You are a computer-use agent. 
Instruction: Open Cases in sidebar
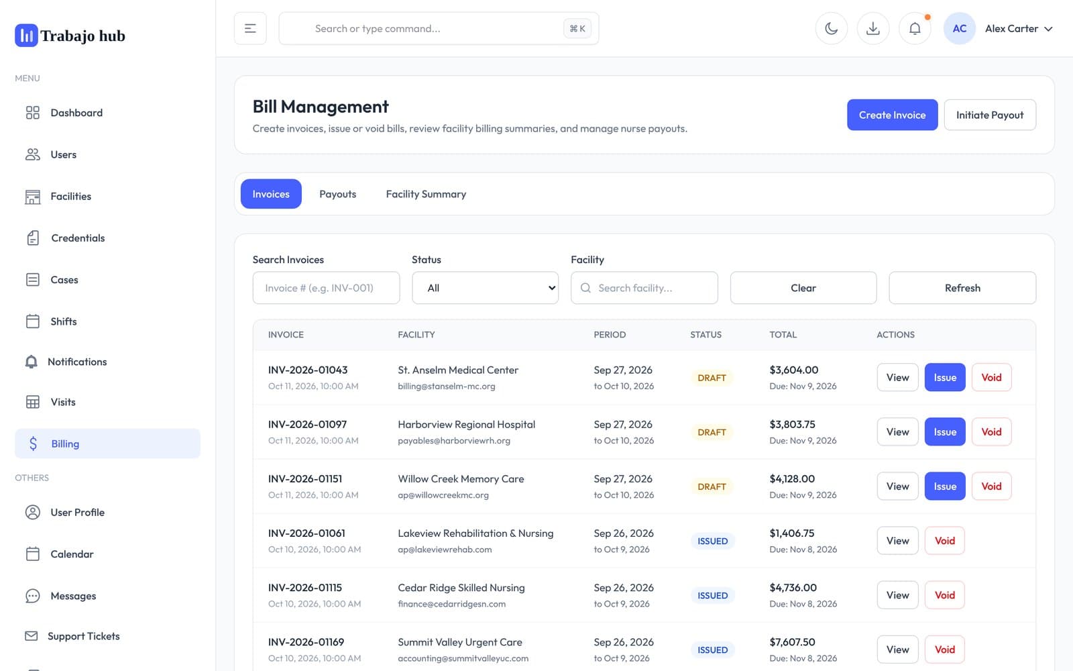click(x=107, y=279)
